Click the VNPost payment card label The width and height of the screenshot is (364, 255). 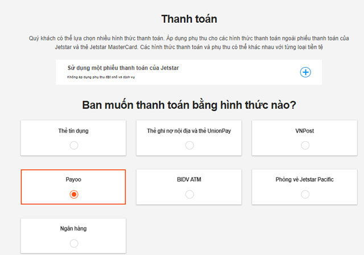(305, 131)
